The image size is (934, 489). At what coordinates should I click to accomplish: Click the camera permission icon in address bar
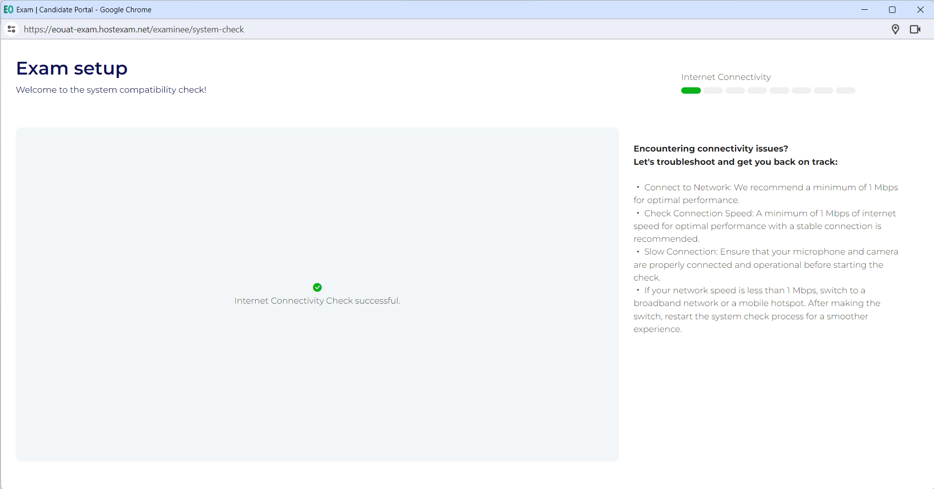pyautogui.click(x=915, y=29)
